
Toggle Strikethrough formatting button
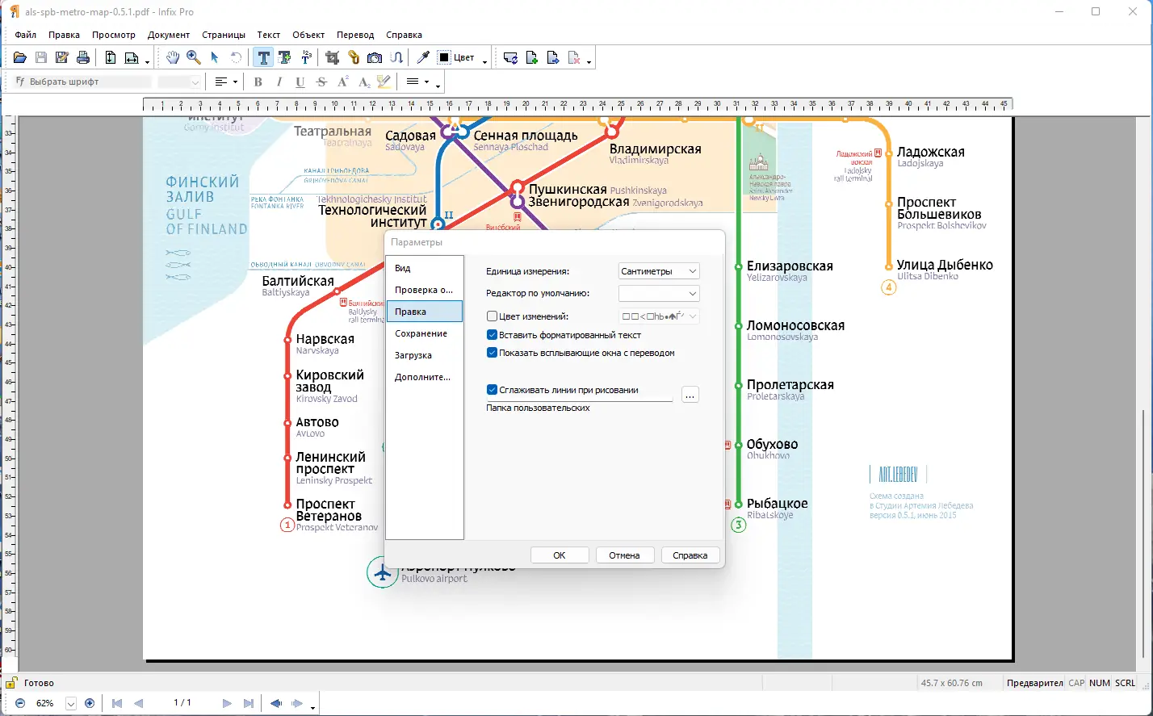click(x=321, y=82)
